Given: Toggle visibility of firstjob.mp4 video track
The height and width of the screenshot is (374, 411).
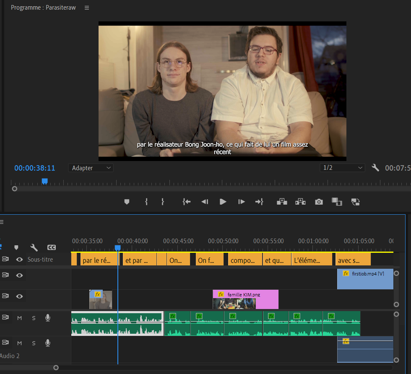Looking at the screenshot, I should coord(19,275).
